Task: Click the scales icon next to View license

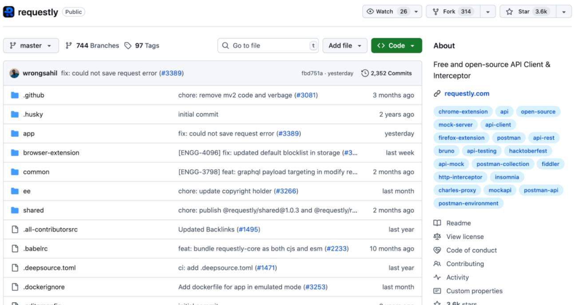Action: (437, 237)
